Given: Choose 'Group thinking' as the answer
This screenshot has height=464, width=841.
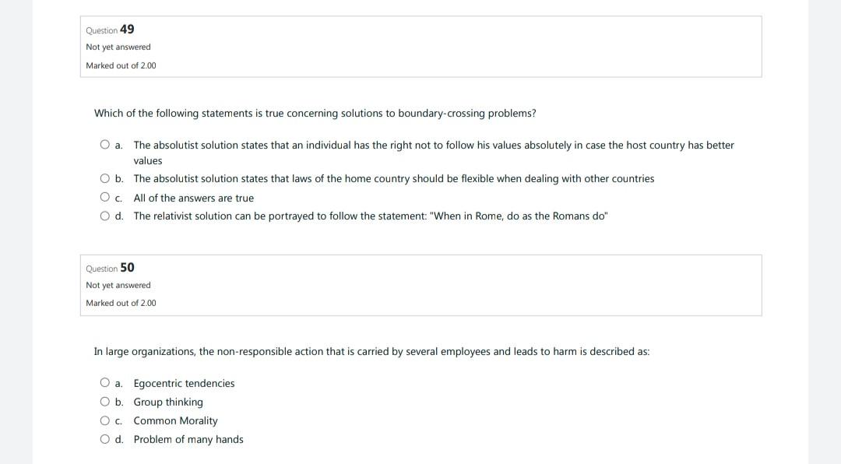Looking at the screenshot, I should click(104, 400).
